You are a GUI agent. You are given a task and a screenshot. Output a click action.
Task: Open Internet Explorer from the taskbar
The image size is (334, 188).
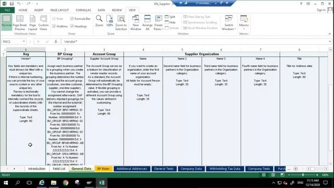tap(42, 183)
